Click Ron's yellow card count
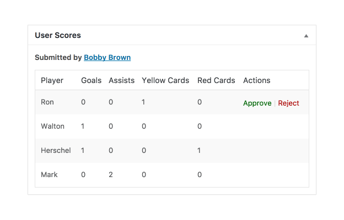 144,102
